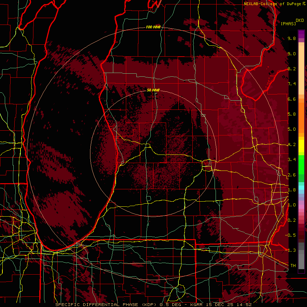The image size is (307, 307).
Task: Pick the orange swatch on the color bar
Action: [301, 118]
